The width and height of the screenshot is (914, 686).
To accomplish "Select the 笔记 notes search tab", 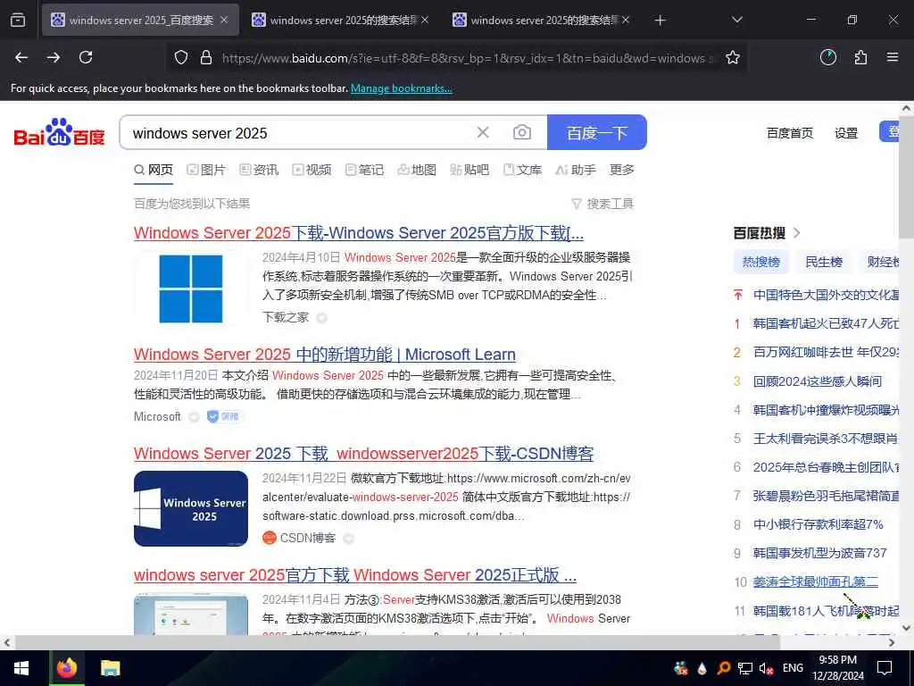I will pyautogui.click(x=364, y=170).
